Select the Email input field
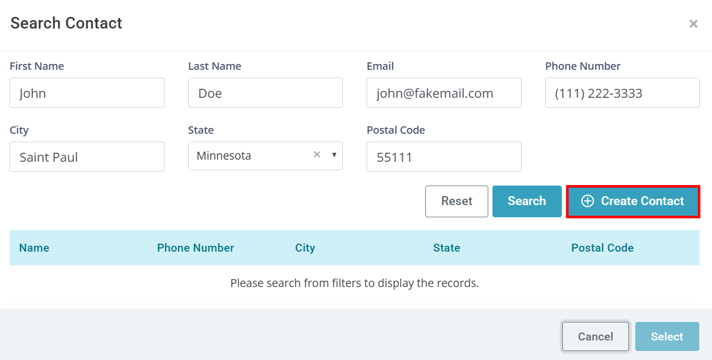The height and width of the screenshot is (360, 712). [444, 93]
